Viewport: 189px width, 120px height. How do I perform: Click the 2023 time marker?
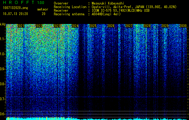tap(57, 26)
